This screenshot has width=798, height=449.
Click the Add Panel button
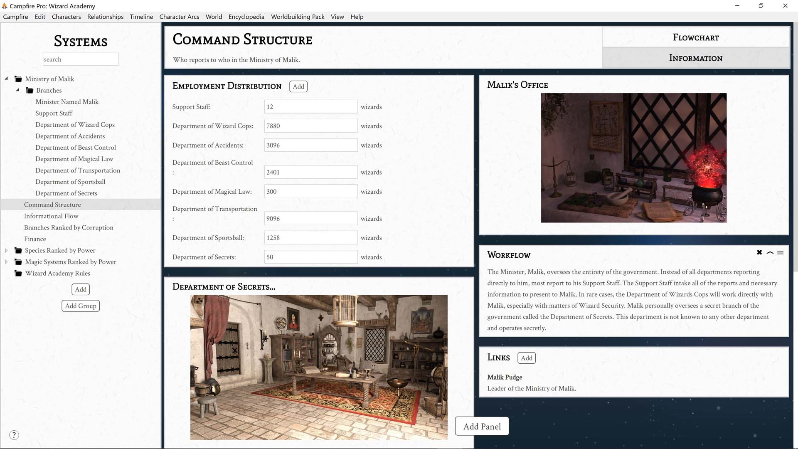point(482,426)
